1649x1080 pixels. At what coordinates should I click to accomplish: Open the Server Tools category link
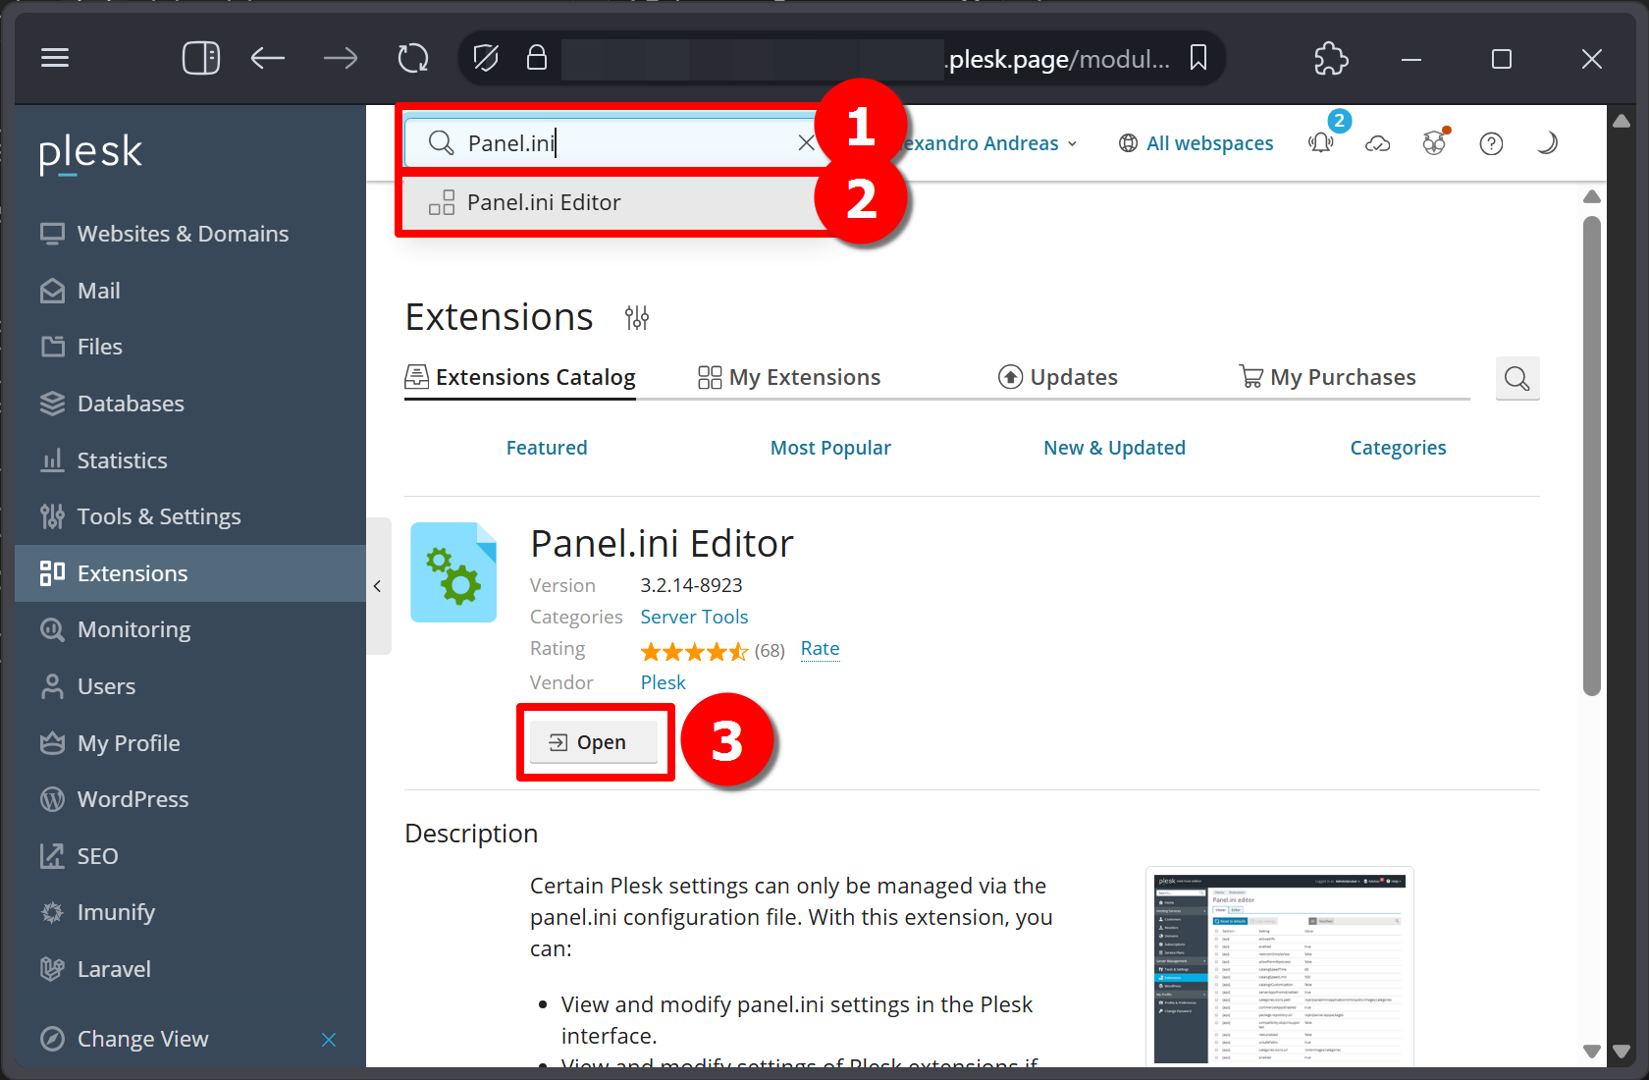(x=694, y=617)
